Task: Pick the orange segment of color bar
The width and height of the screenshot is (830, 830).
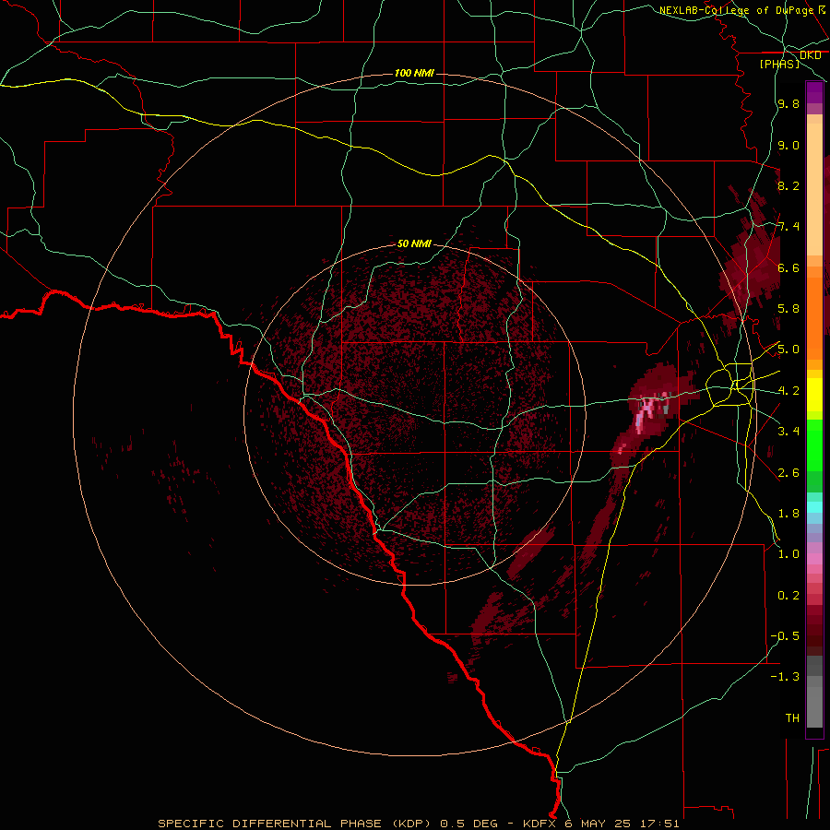Action: click(814, 317)
